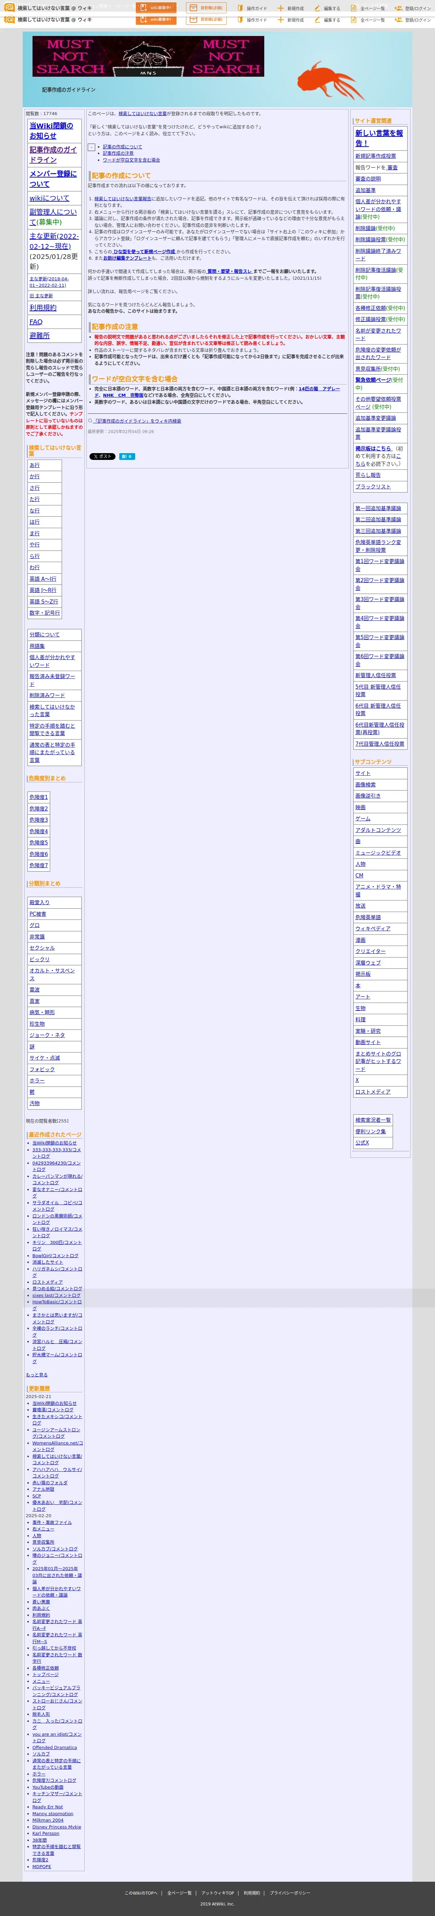Open 操作ガイド in the lower header row
This screenshot has height=1916, width=435.
252,20
